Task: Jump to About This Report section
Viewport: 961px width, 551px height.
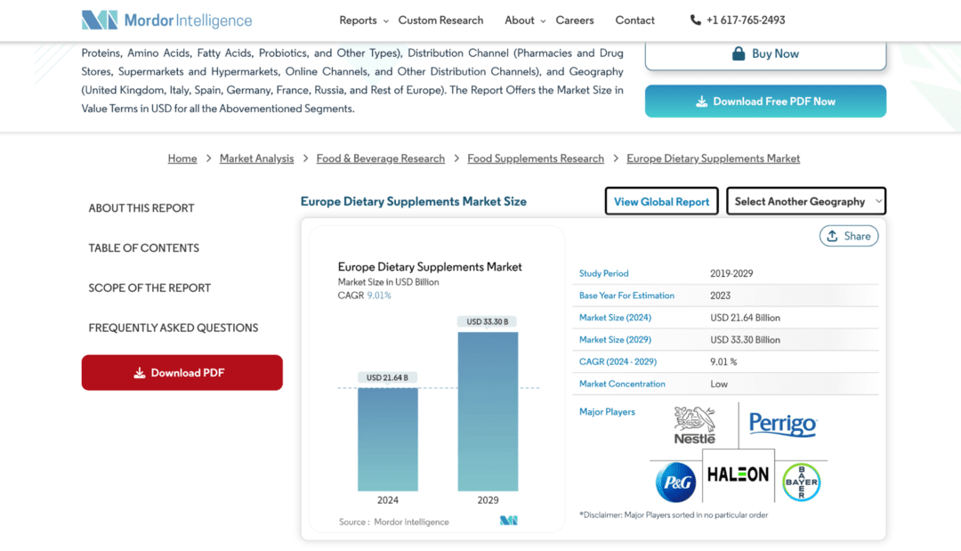Action: pyautogui.click(x=141, y=208)
